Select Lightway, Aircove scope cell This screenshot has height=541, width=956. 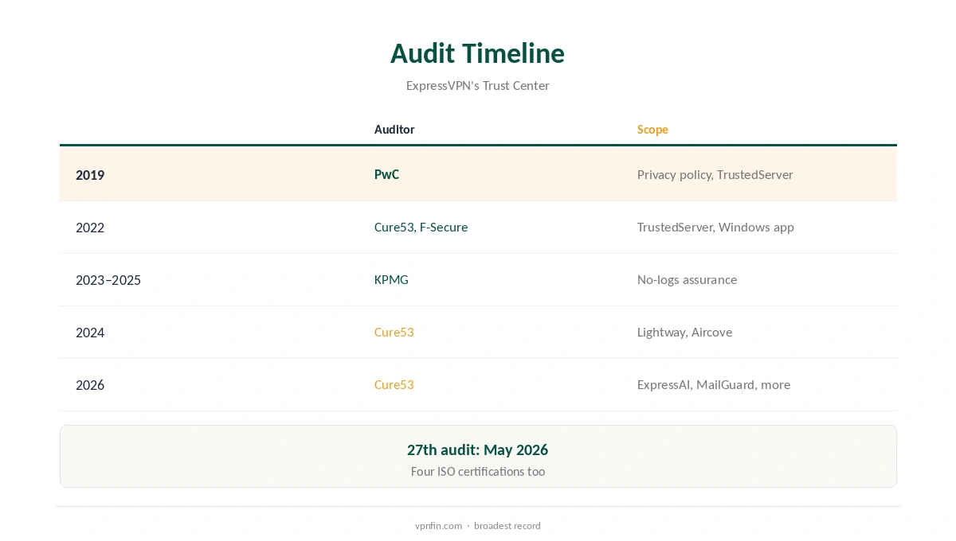click(684, 332)
